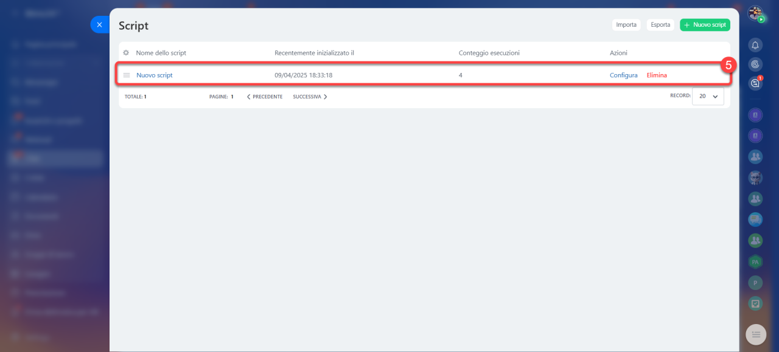Open the spiral target icon in right bar
779x352 pixels.
coord(755,64)
